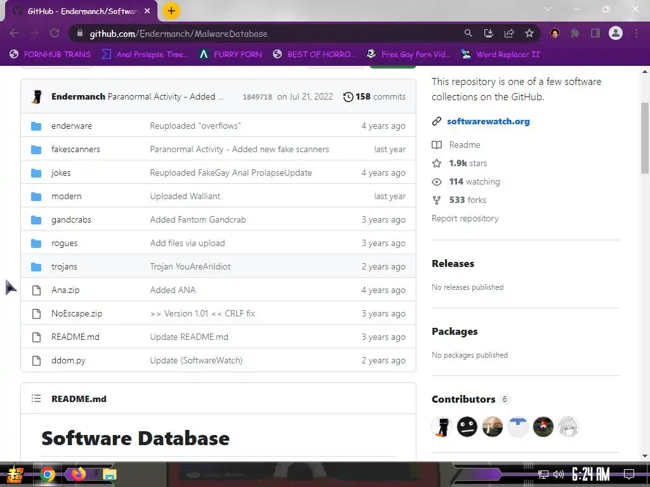Viewport: 650px width, 487px height.
Task: Open 'Trojan YouAreAnIdiot' commit message
Action: [x=190, y=266]
